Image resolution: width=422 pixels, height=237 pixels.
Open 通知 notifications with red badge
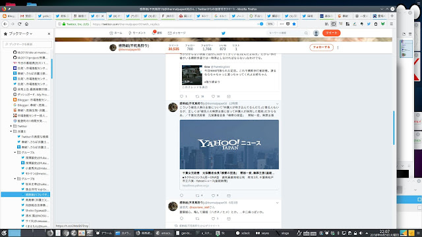(x=157, y=33)
